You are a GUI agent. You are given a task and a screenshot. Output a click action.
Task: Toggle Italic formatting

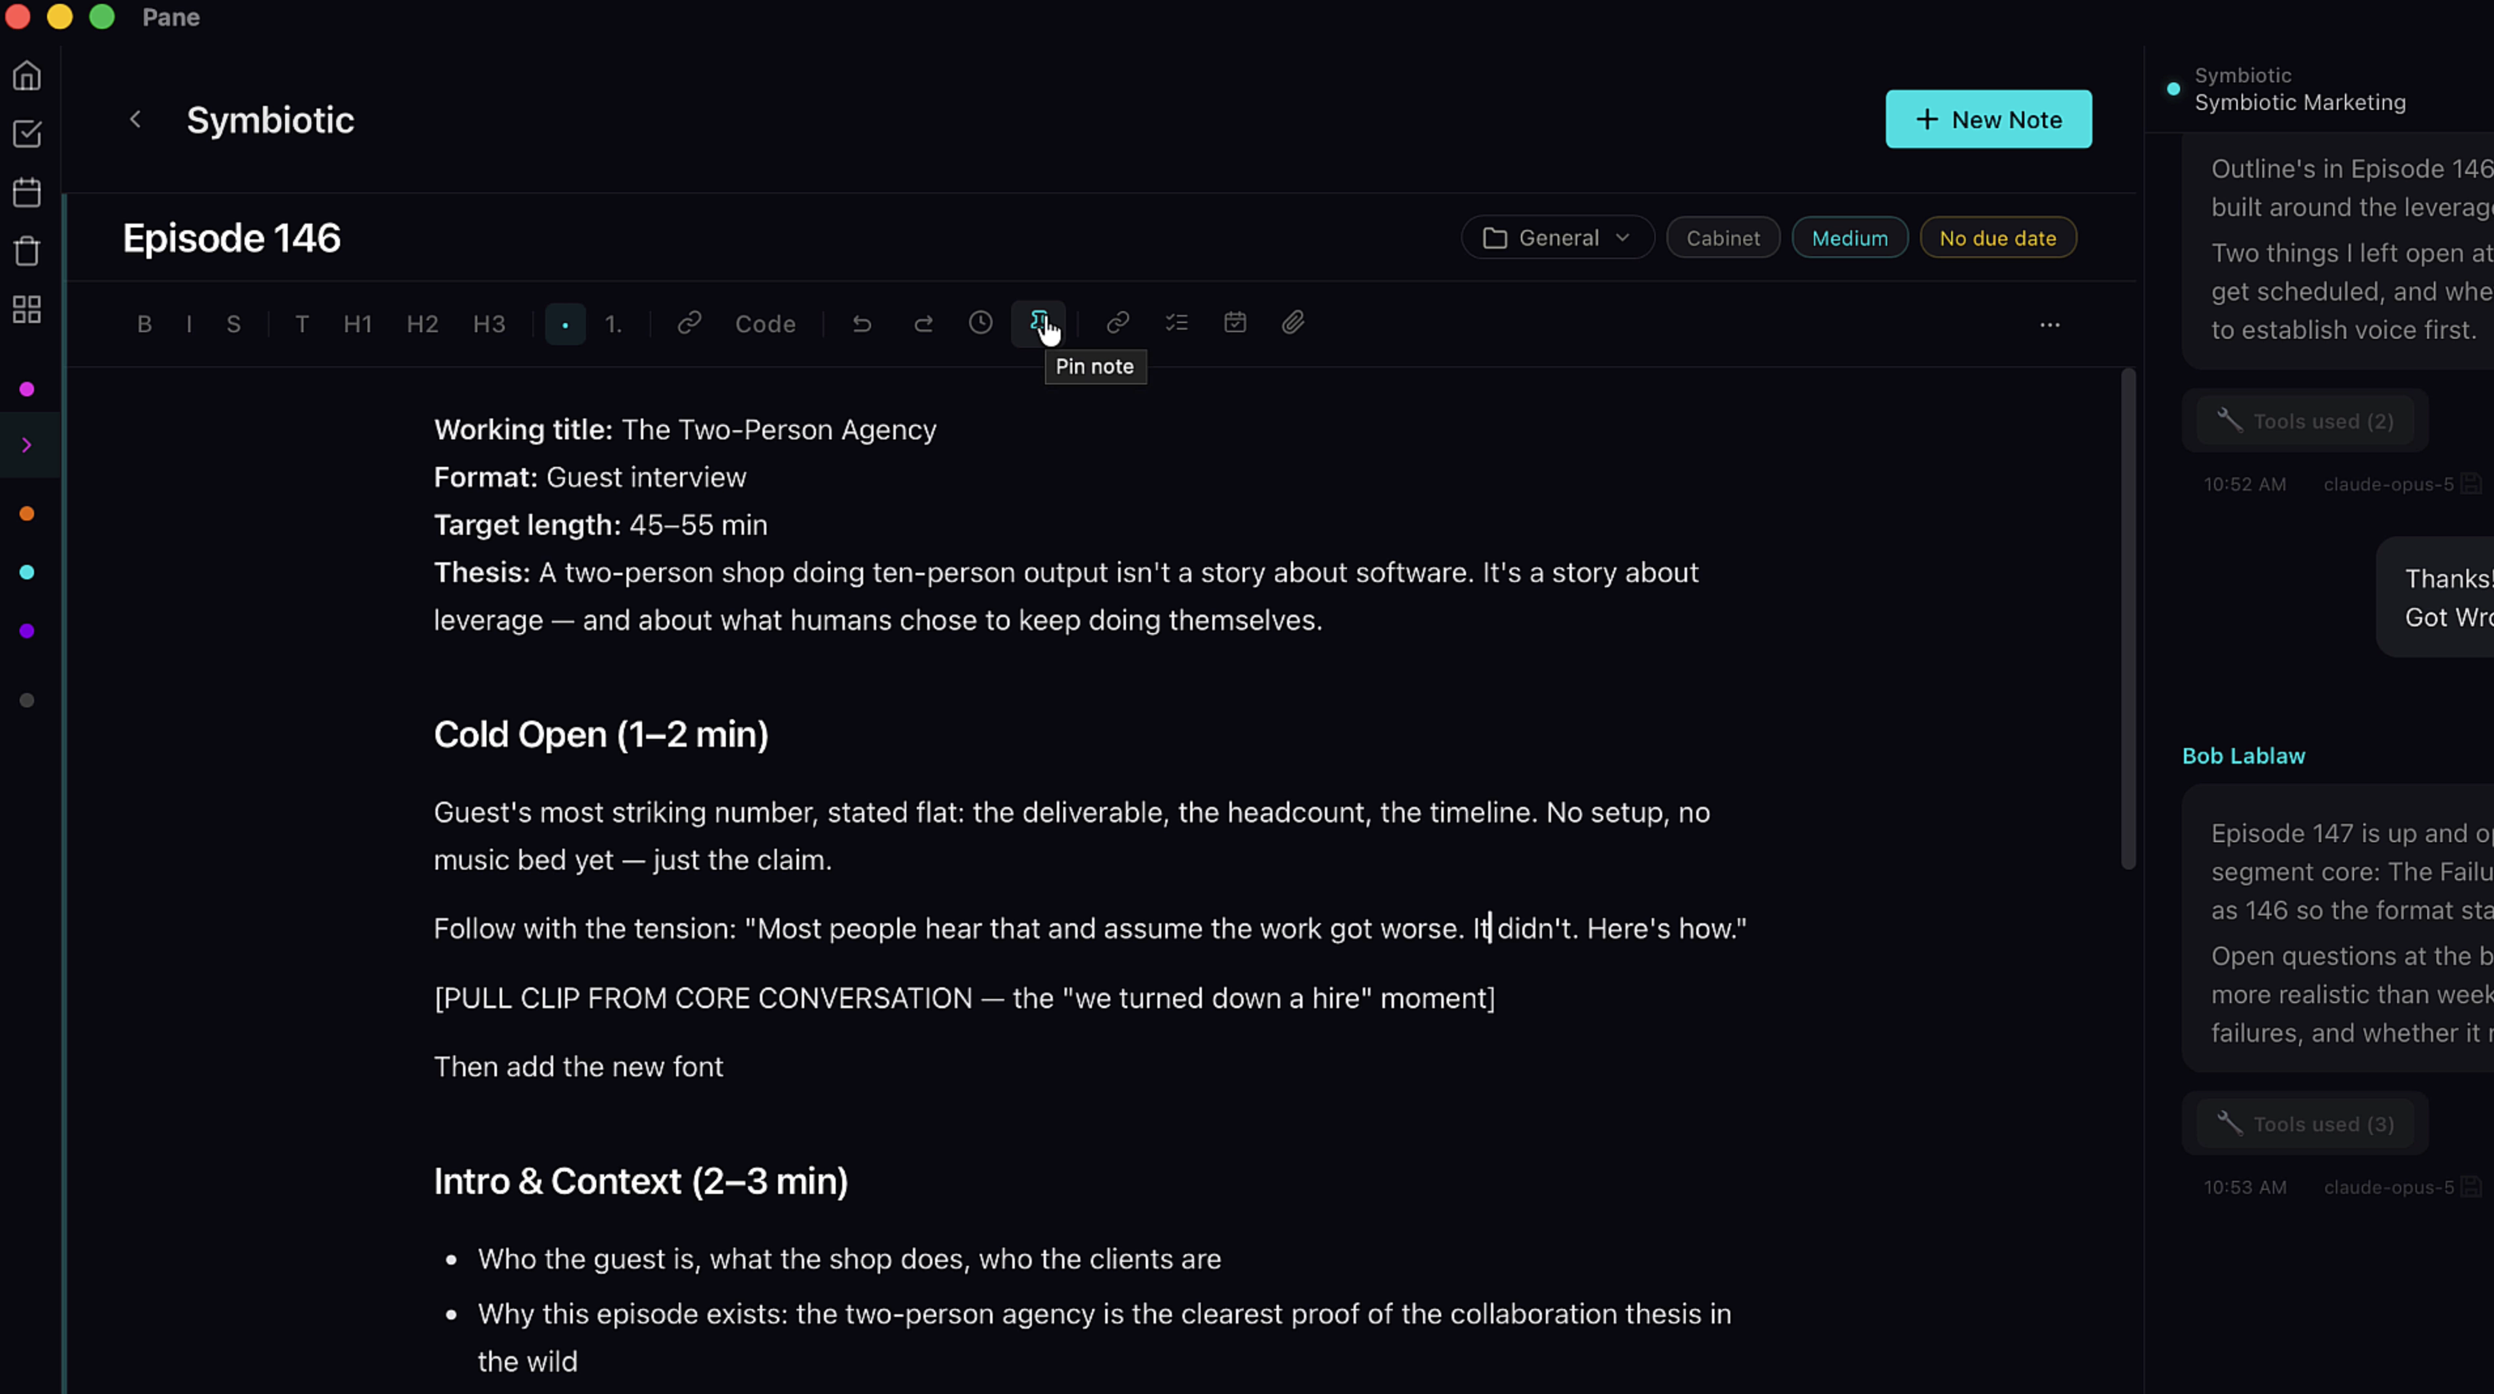pos(189,324)
